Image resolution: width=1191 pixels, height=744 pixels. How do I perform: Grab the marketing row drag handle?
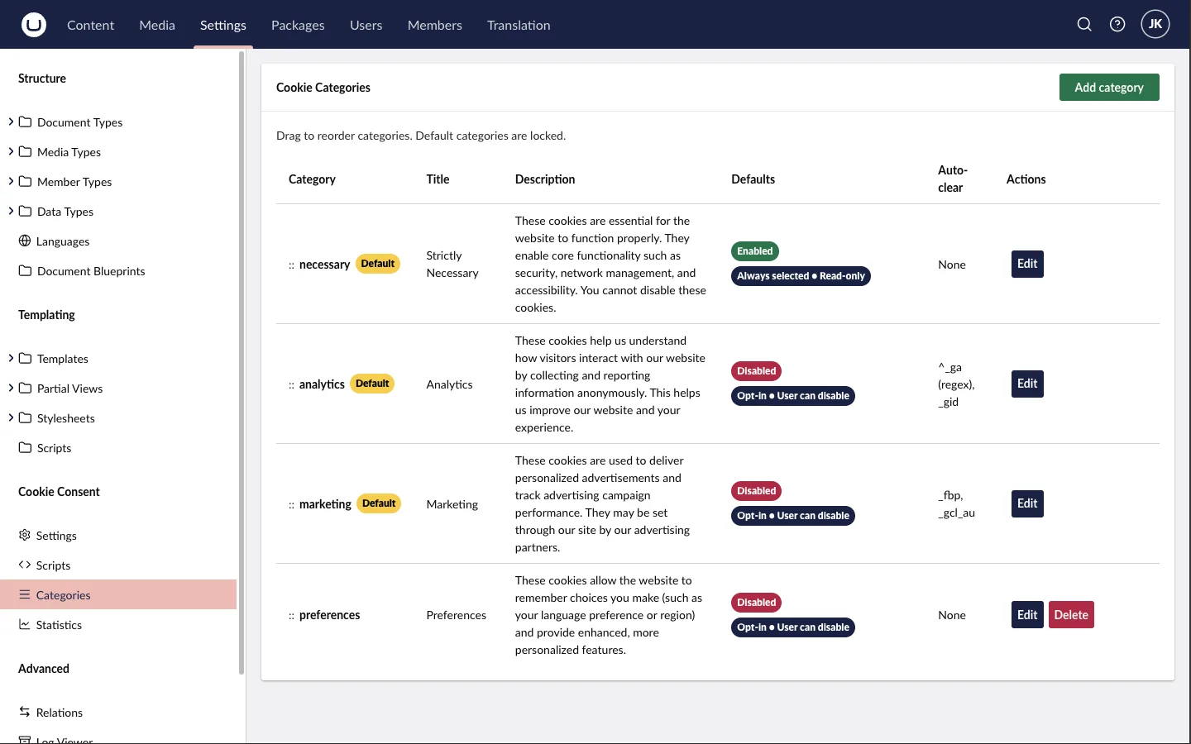291,505
